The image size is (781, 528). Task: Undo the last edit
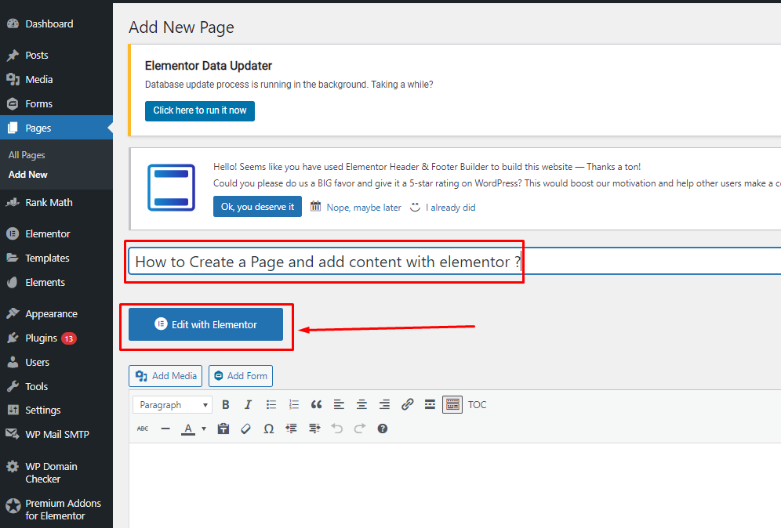click(x=337, y=429)
